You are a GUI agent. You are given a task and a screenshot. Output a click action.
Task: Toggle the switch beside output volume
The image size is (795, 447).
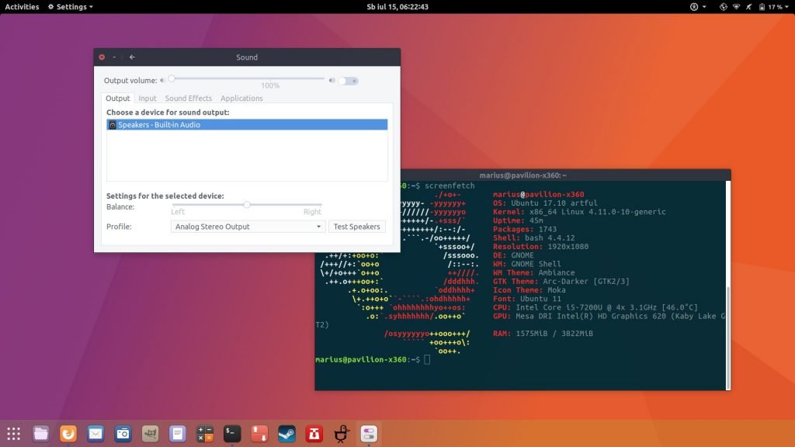[348, 80]
